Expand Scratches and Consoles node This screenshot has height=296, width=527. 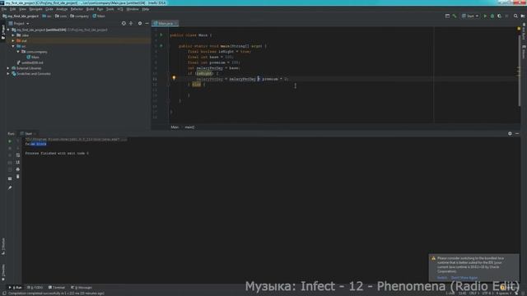(x=8, y=73)
